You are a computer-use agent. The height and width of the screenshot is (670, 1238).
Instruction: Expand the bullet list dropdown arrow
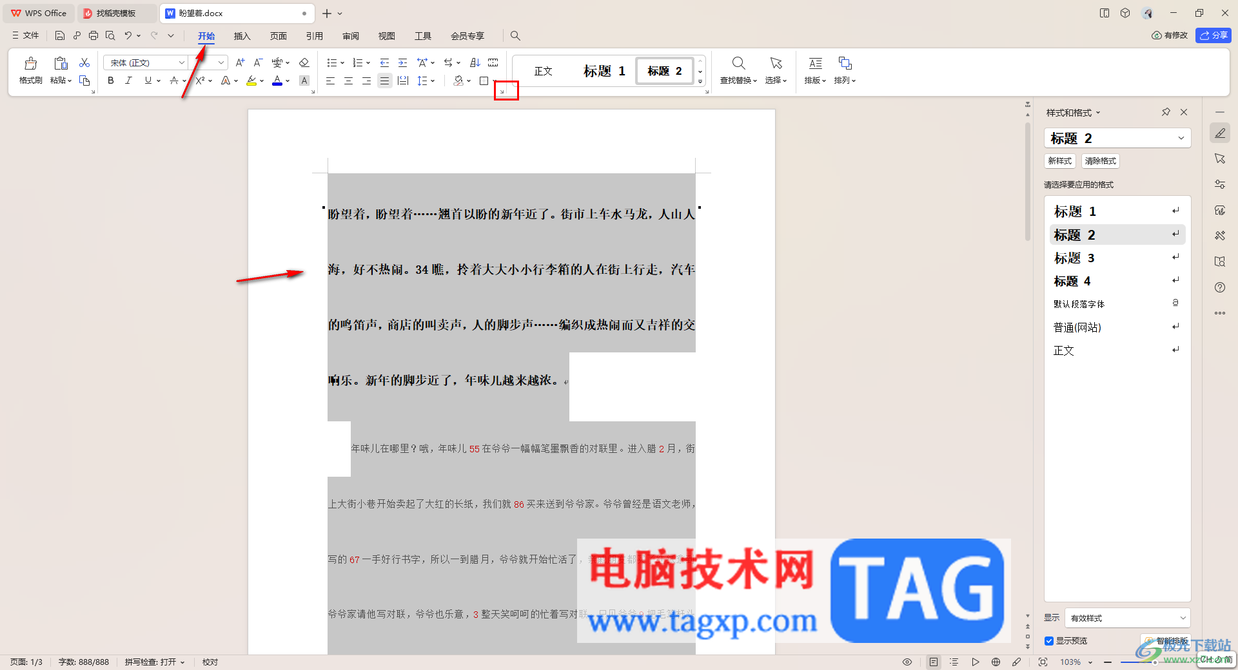tap(342, 62)
